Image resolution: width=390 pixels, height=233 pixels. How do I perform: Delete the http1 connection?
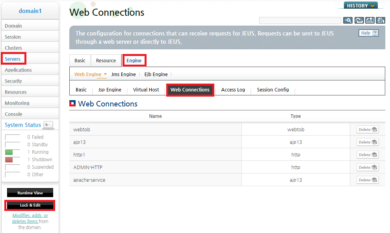point(368,155)
